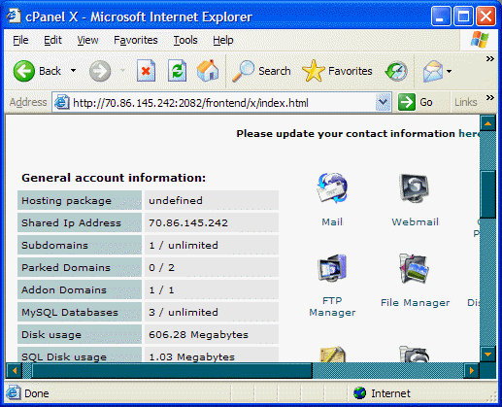Click the 'Subdomains' row label
The width and height of the screenshot is (502, 407).
pos(80,246)
